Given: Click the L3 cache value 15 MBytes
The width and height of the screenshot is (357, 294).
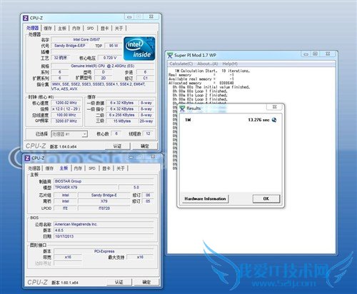Looking at the screenshot, I should (122, 121).
